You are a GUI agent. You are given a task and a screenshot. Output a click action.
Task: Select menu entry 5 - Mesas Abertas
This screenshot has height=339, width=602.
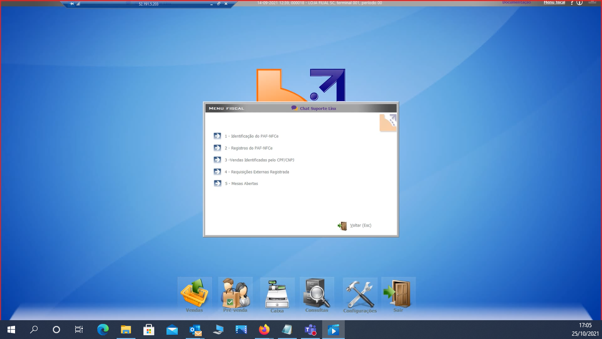241,184
